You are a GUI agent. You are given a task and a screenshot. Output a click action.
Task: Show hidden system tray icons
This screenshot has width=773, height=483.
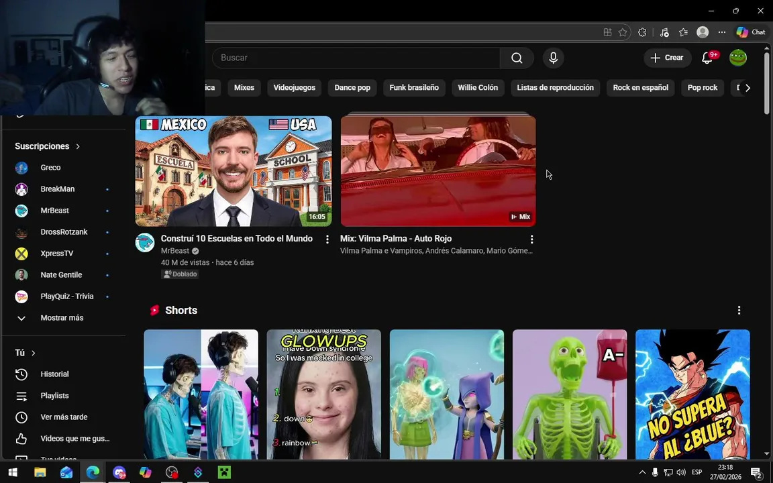click(x=642, y=472)
